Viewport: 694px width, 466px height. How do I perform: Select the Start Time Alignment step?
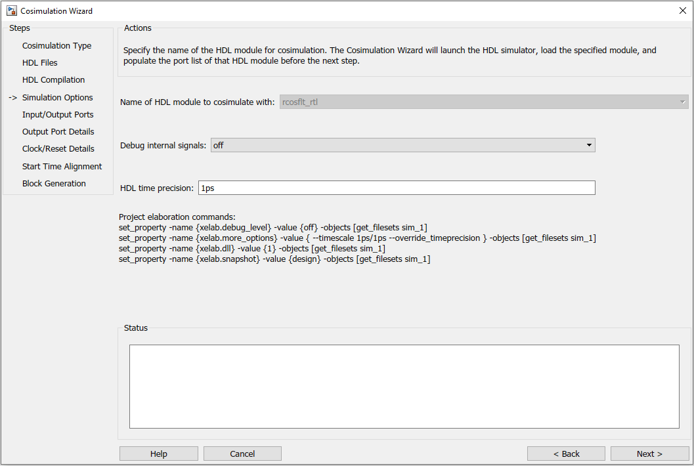point(62,166)
